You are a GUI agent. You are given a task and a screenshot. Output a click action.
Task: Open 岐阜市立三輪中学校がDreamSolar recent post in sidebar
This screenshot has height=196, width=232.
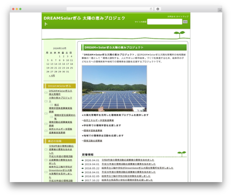(60, 172)
